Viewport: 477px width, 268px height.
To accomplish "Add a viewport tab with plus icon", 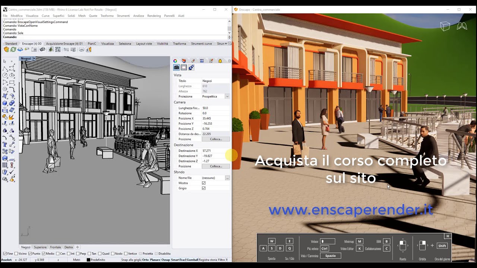I will pyautogui.click(x=78, y=247).
